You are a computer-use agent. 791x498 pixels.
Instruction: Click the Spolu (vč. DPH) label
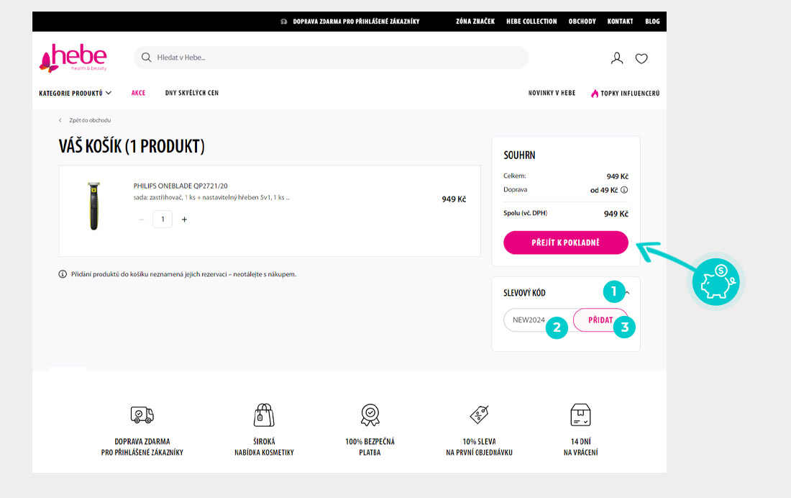point(525,213)
